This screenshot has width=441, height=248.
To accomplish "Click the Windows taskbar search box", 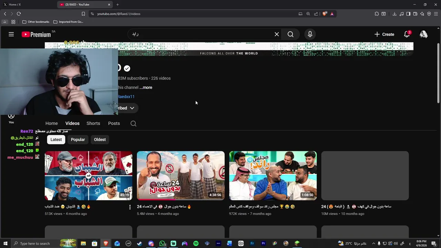I will 44,244.
